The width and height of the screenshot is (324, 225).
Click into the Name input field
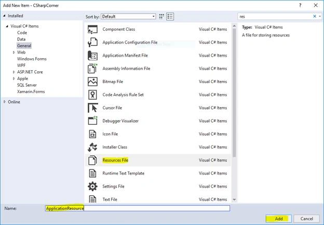coord(138,208)
